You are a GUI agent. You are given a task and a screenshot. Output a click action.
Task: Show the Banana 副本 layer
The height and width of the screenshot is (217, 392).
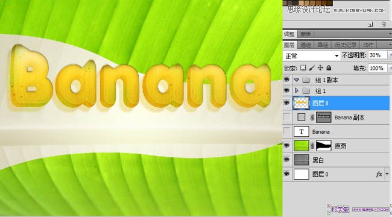[x=286, y=118]
